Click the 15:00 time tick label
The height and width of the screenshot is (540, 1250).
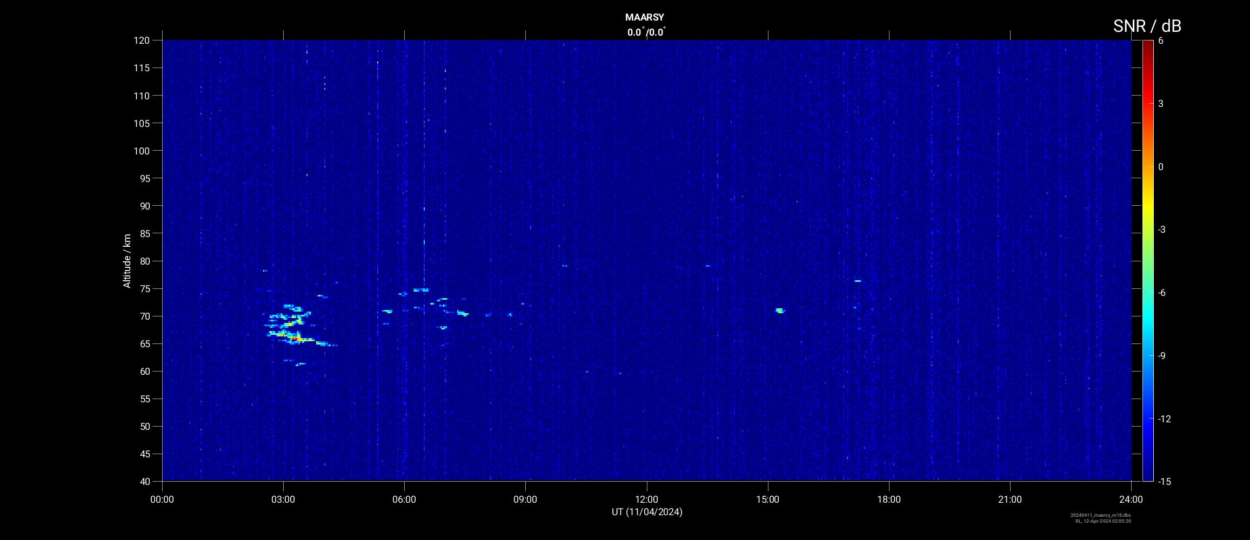tap(767, 500)
